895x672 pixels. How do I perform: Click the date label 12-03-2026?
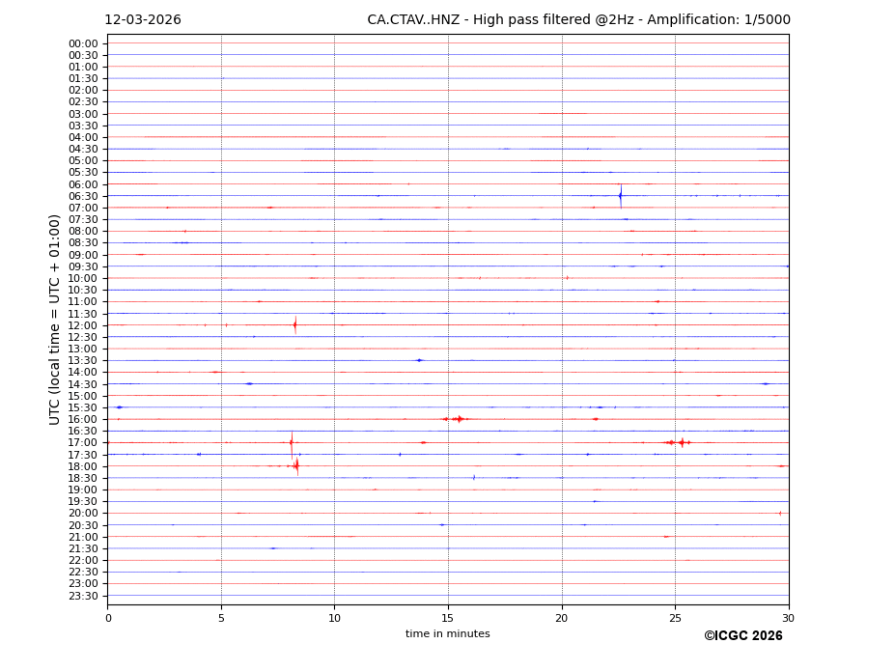click(x=142, y=20)
